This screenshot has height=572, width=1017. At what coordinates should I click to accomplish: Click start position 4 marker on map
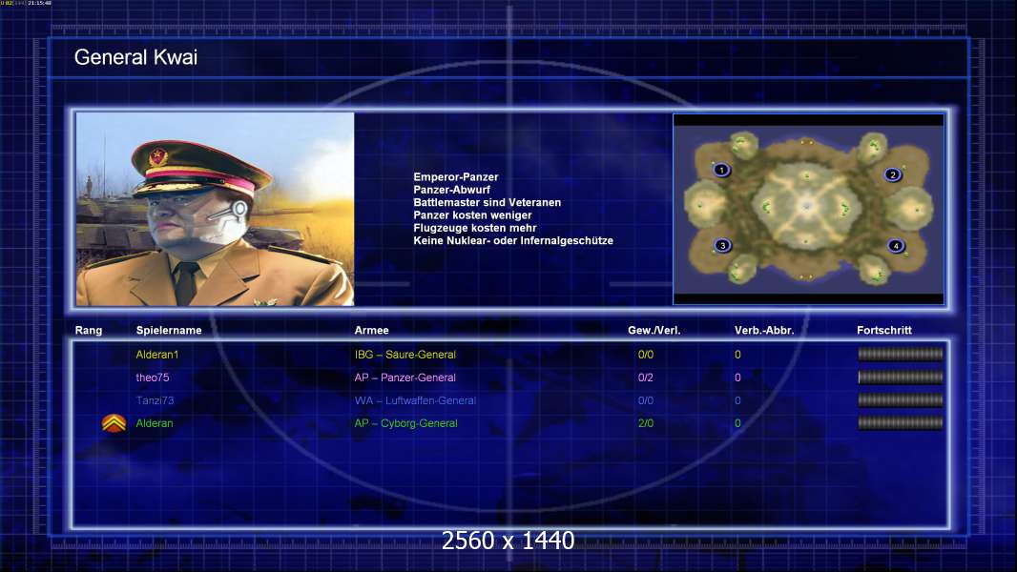click(x=896, y=246)
